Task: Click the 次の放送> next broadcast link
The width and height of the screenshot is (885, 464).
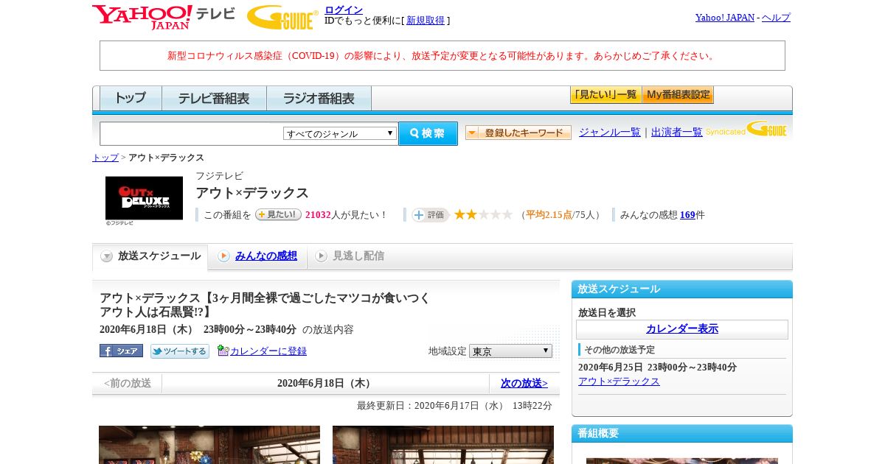Action: pos(524,383)
